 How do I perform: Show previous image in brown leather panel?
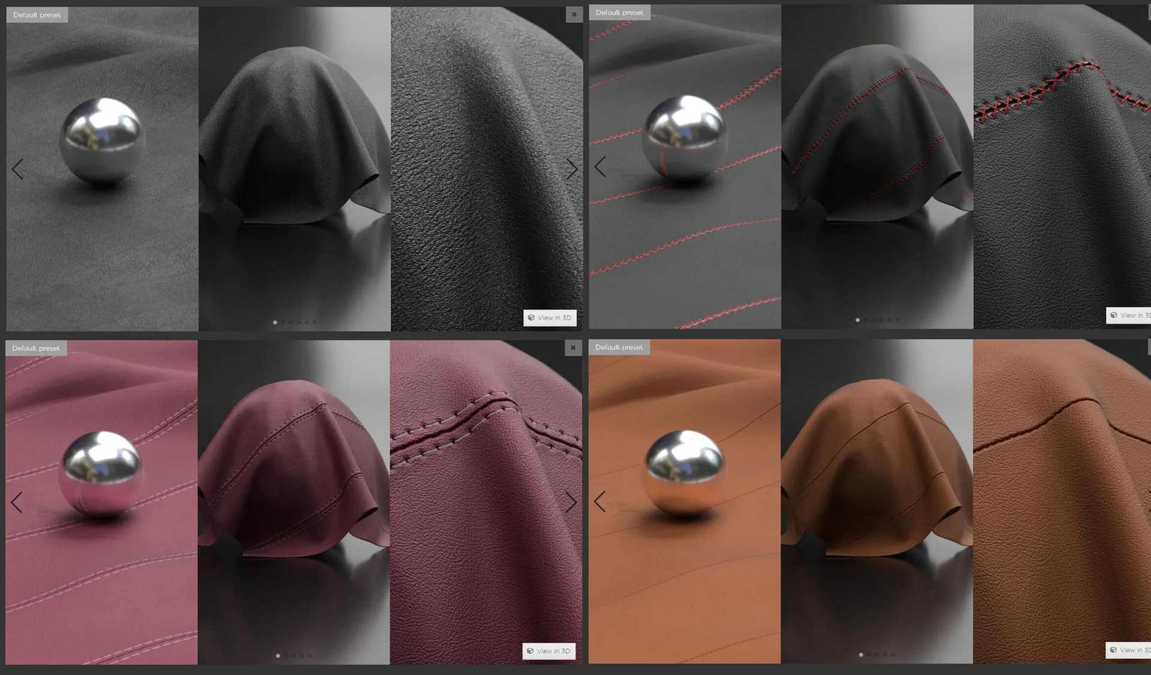click(x=599, y=501)
